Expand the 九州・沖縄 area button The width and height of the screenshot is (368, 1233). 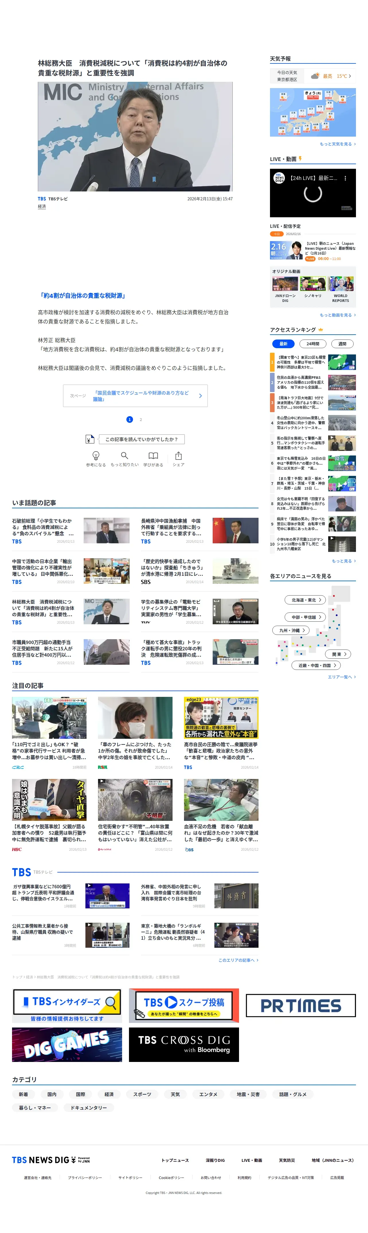click(x=291, y=630)
